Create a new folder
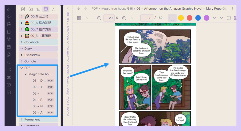The height and width of the screenshot is (131, 241). pos(31,9)
